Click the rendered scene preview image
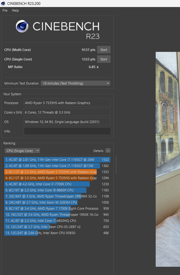Image resolution: width=180 pixels, height=275 pixels. click(168, 159)
